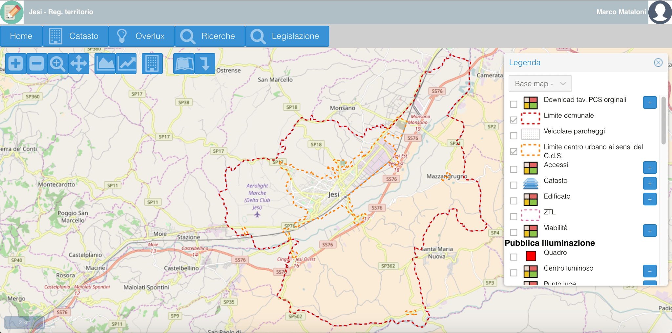
Task: Click the zoom out minus tool
Action: click(36, 63)
